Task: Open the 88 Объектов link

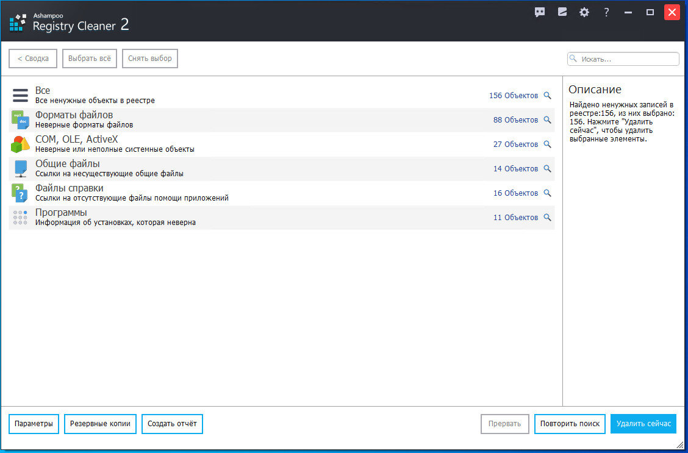Action: click(x=515, y=119)
